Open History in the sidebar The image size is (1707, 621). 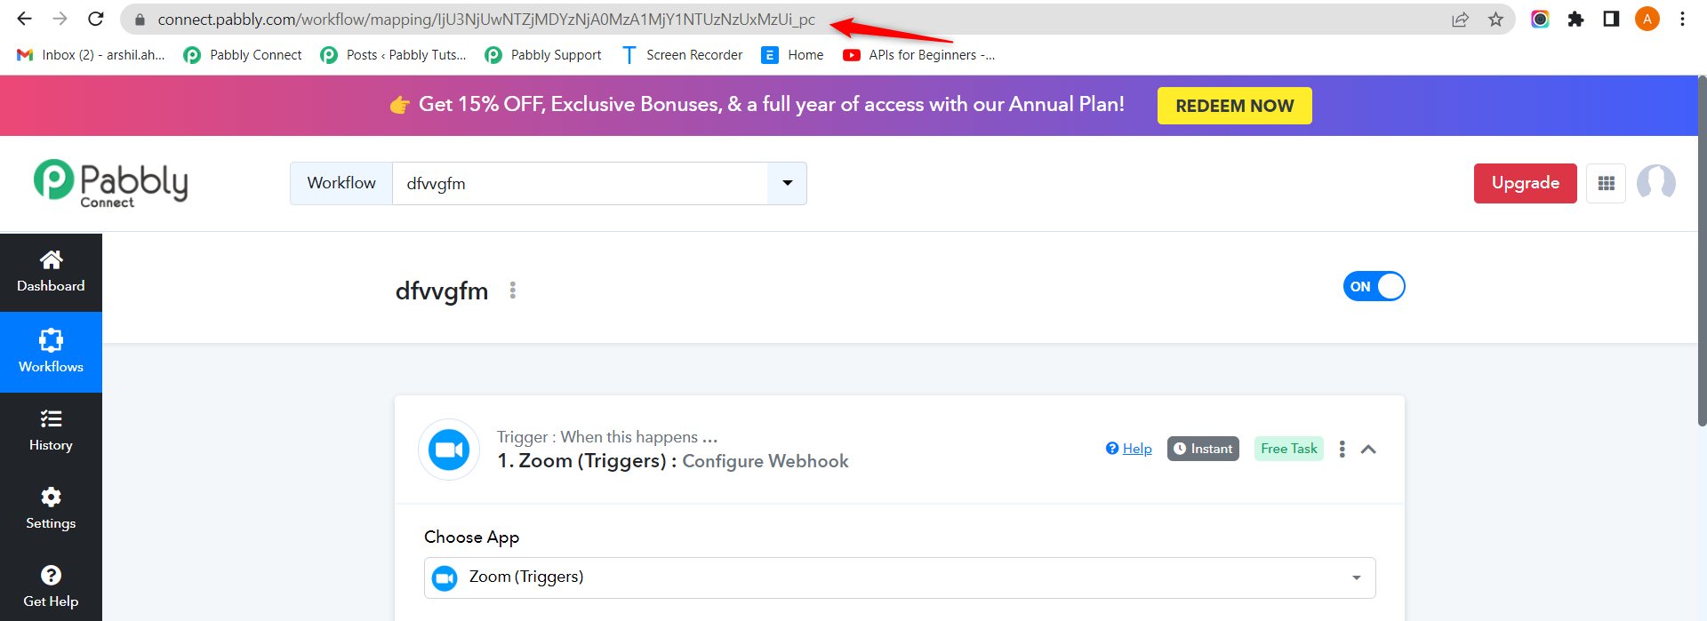pos(51,431)
